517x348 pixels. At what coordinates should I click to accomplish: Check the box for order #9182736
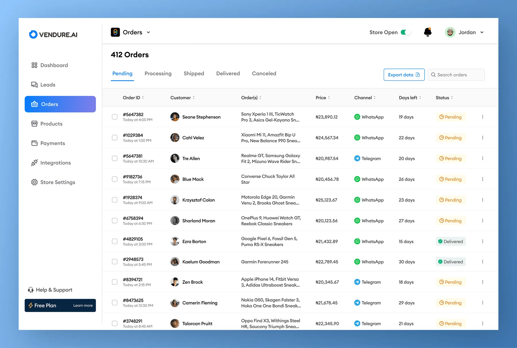click(115, 179)
